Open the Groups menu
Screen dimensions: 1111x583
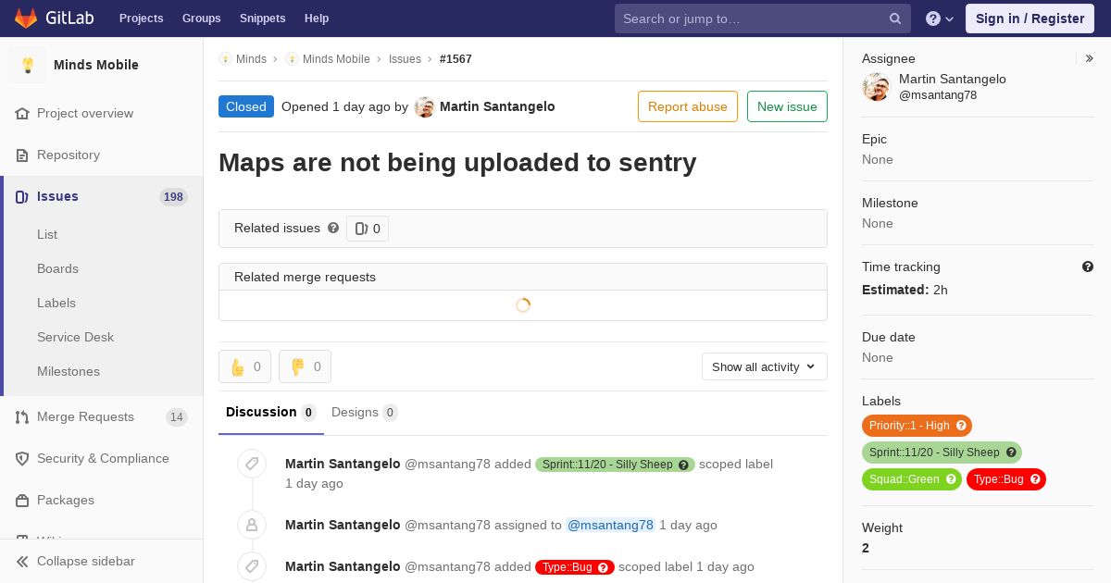201,19
